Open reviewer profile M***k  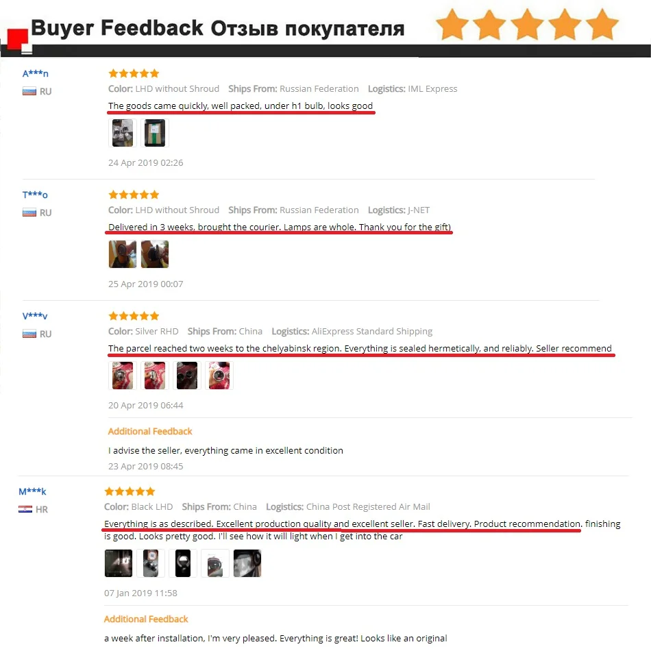[x=32, y=491]
